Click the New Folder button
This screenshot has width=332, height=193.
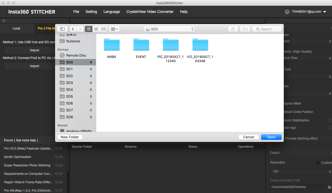click(70, 137)
